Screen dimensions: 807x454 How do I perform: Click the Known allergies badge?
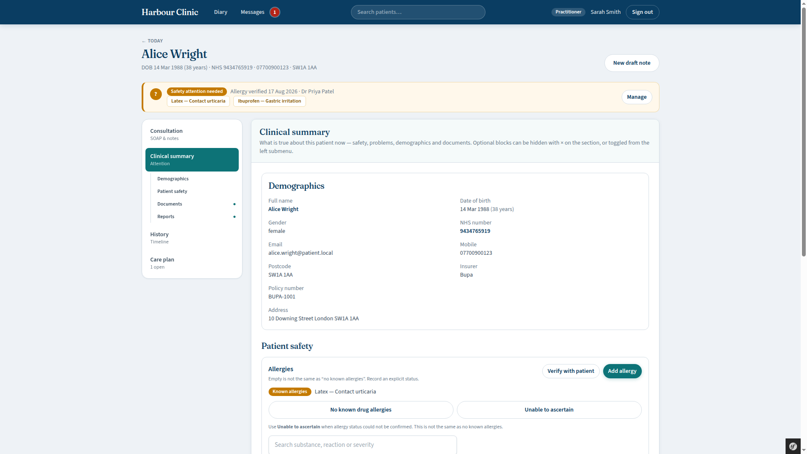tap(290, 392)
